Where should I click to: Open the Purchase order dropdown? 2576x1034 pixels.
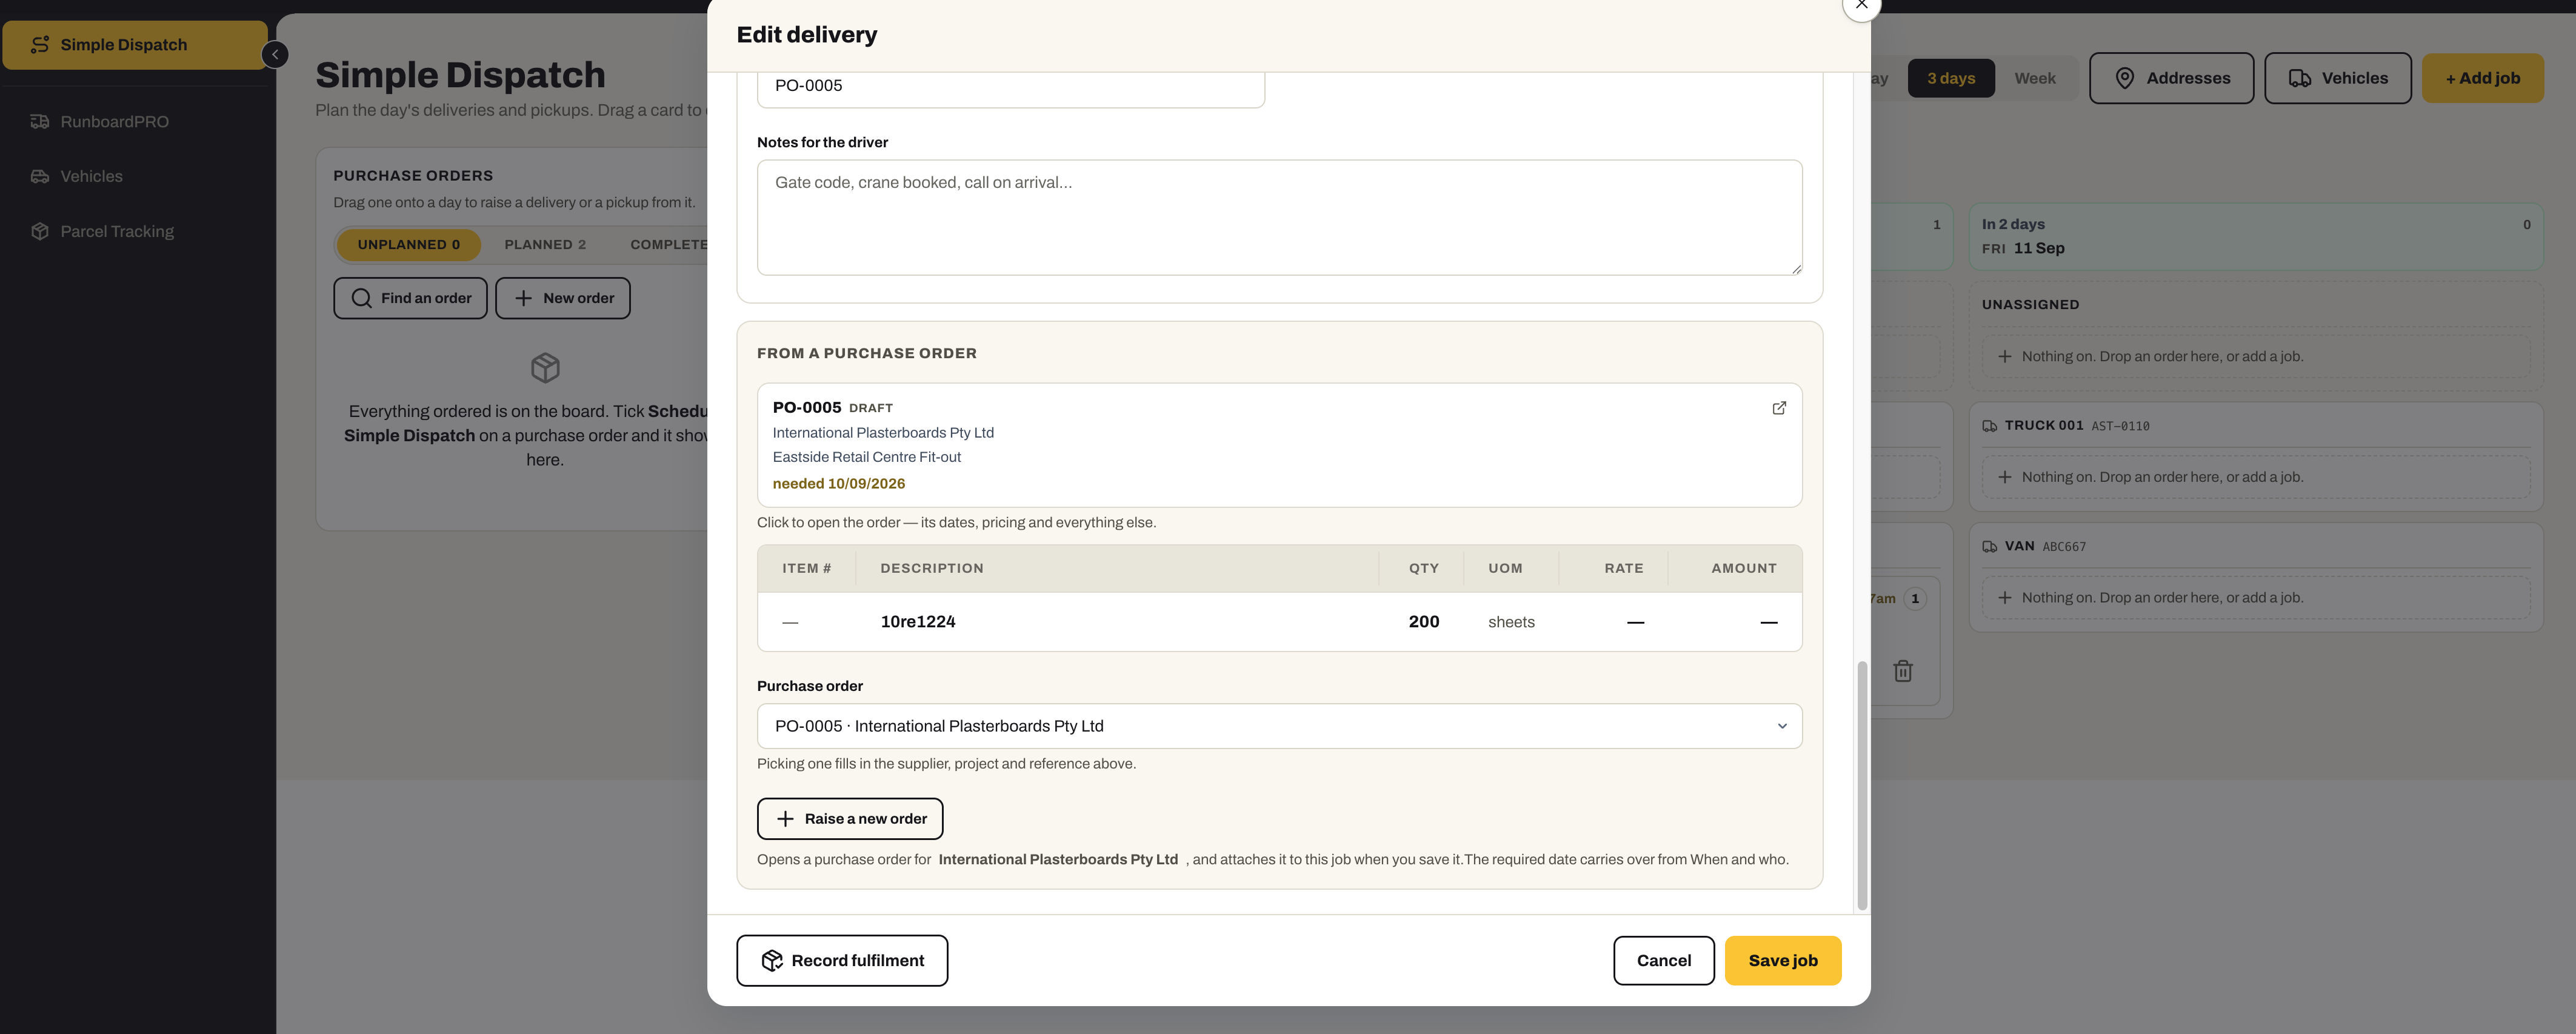[x=1279, y=726]
